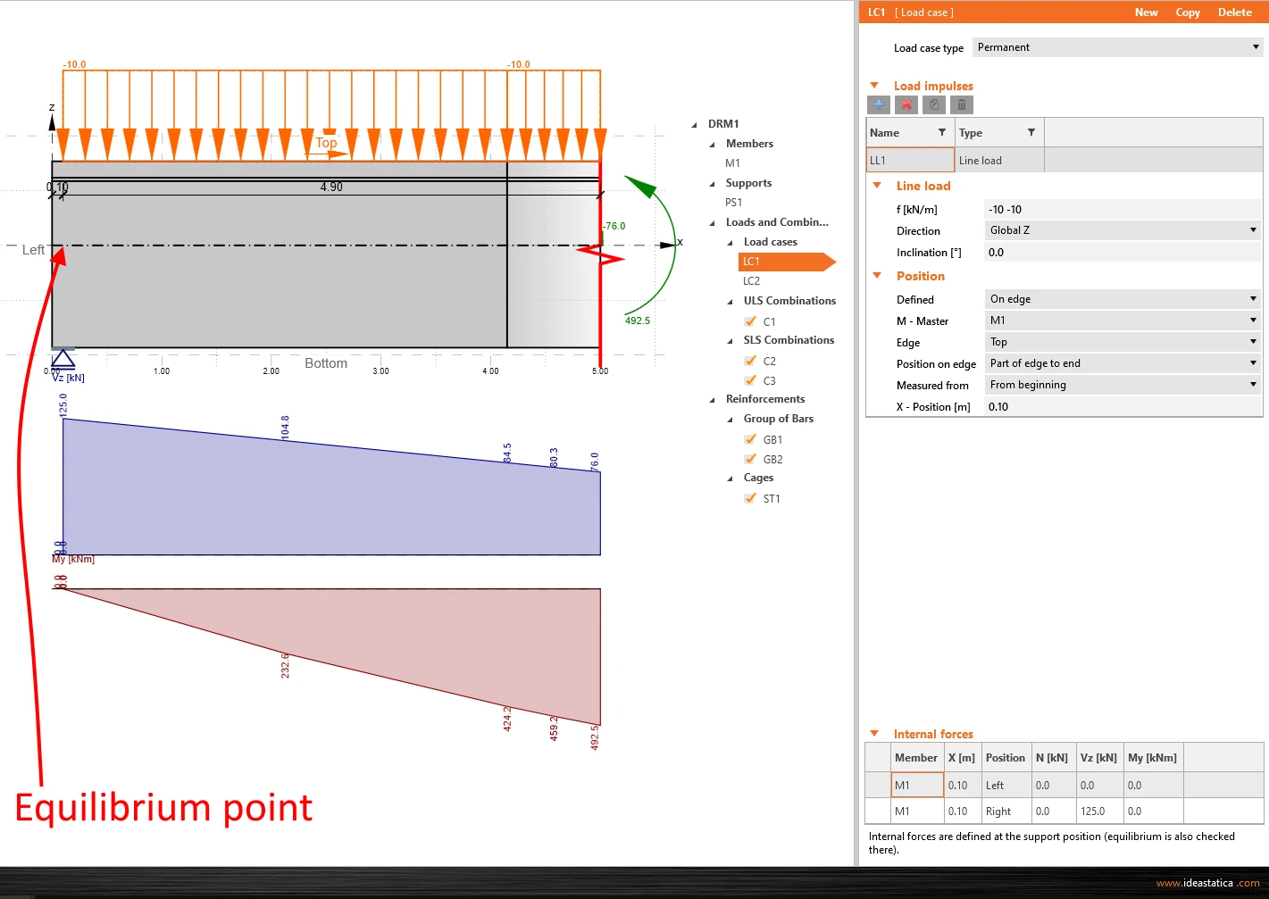Click the X - Position input field
The width and height of the screenshot is (1269, 899).
1122,406
